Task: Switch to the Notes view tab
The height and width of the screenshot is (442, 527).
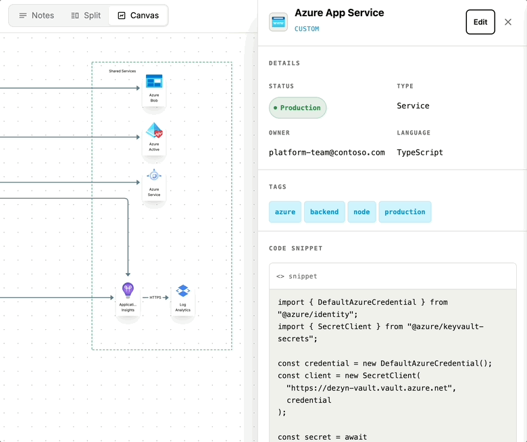Action: [36, 16]
